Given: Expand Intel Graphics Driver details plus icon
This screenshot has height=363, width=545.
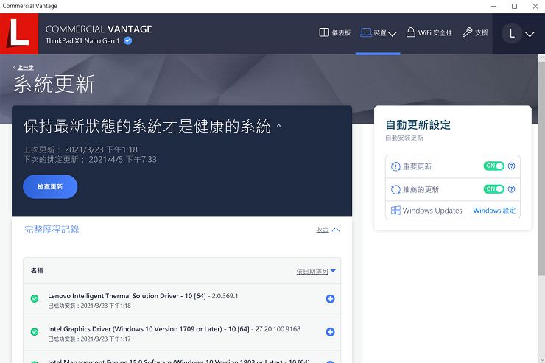Looking at the screenshot, I should 330,332.
